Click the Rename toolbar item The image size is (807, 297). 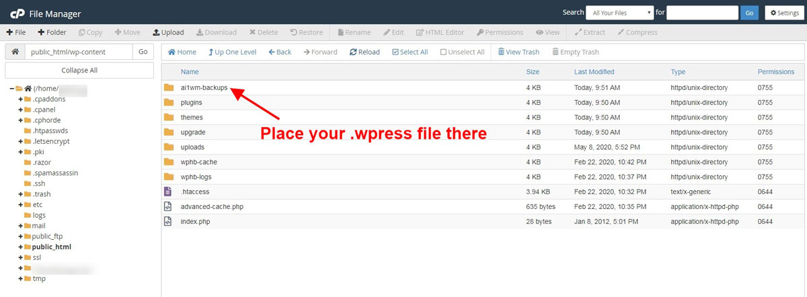pos(354,32)
